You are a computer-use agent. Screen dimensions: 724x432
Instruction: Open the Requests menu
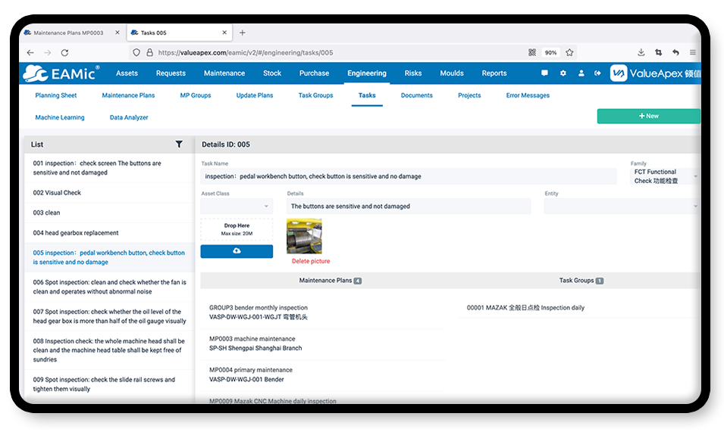click(171, 73)
